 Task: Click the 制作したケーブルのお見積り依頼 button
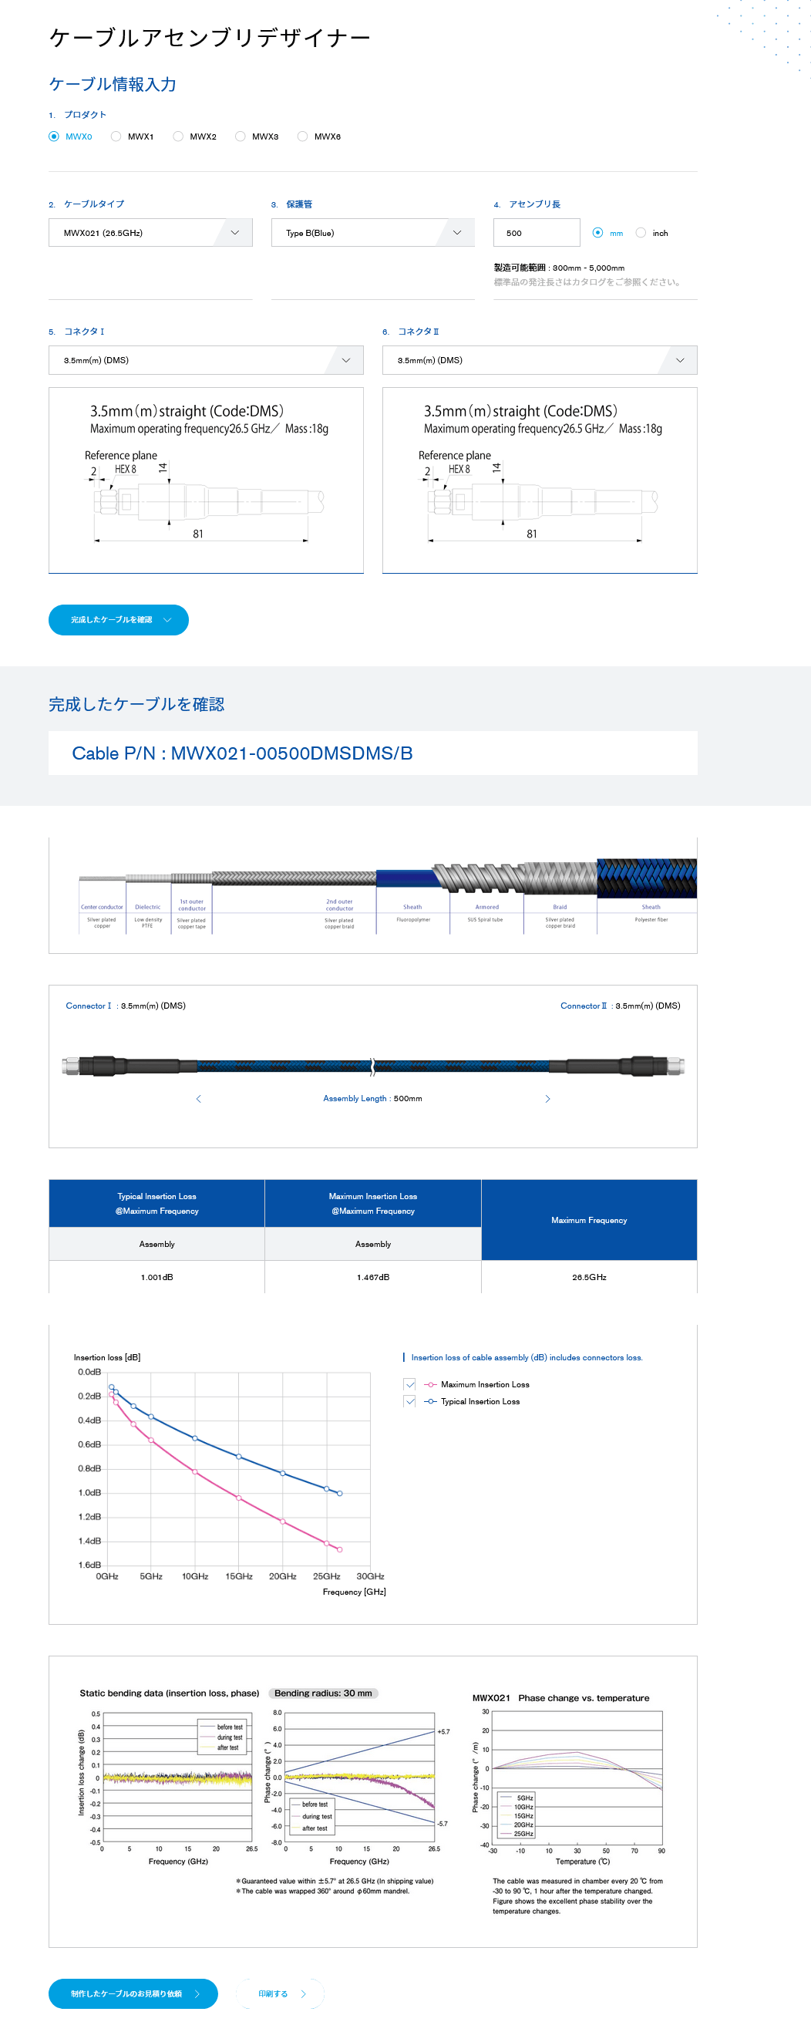(133, 1993)
